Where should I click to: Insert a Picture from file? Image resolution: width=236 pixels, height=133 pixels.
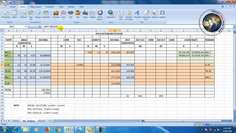point(24,14)
